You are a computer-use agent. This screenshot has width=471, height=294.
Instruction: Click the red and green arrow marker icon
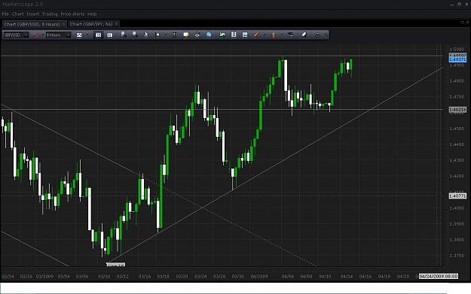coord(274,35)
